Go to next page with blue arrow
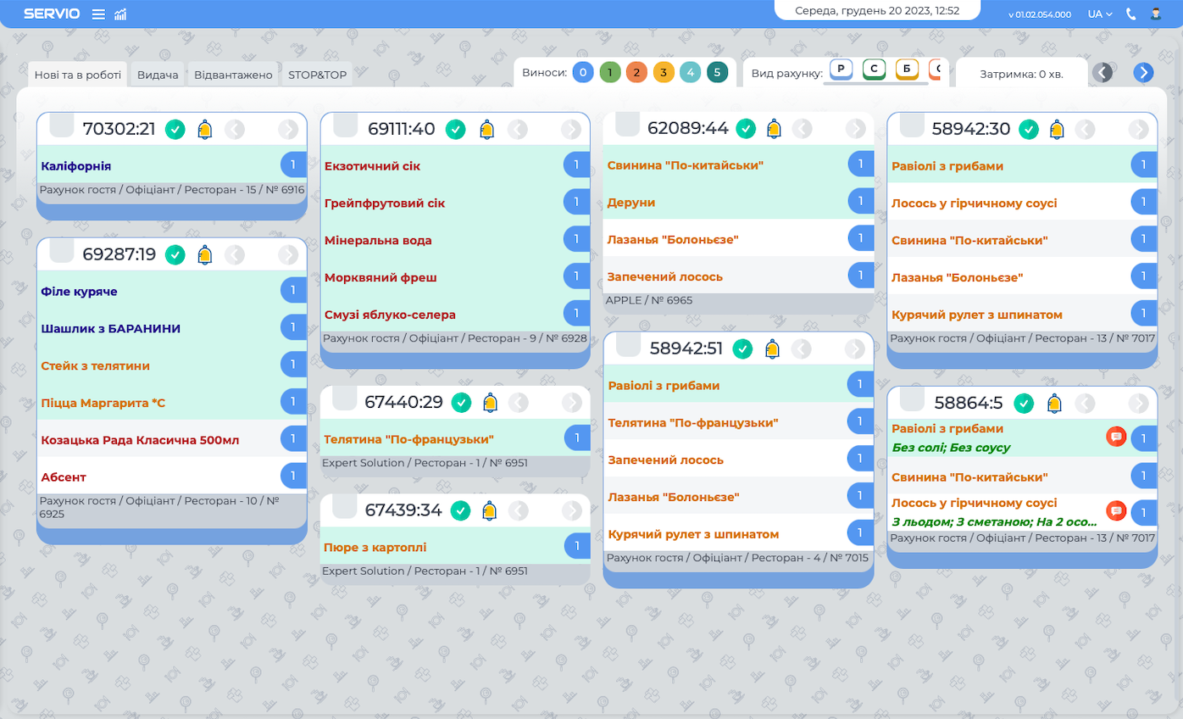 point(1143,73)
